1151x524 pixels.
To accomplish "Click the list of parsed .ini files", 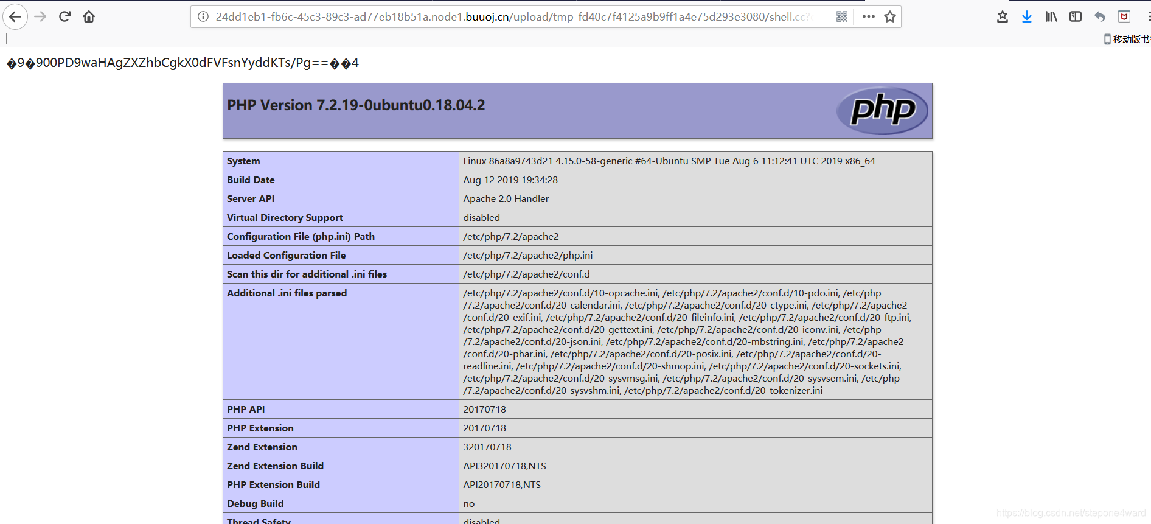I will [x=687, y=342].
